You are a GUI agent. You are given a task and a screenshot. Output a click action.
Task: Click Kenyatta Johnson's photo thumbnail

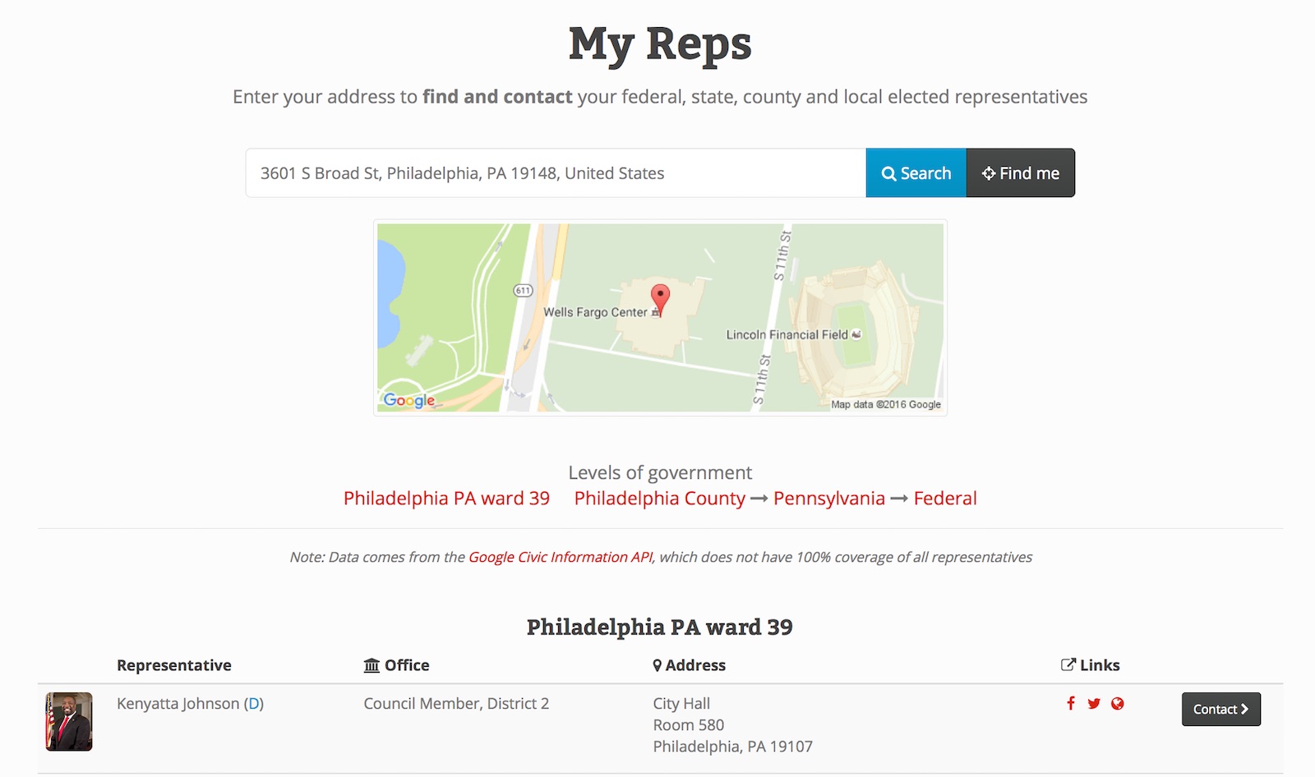[x=69, y=721]
